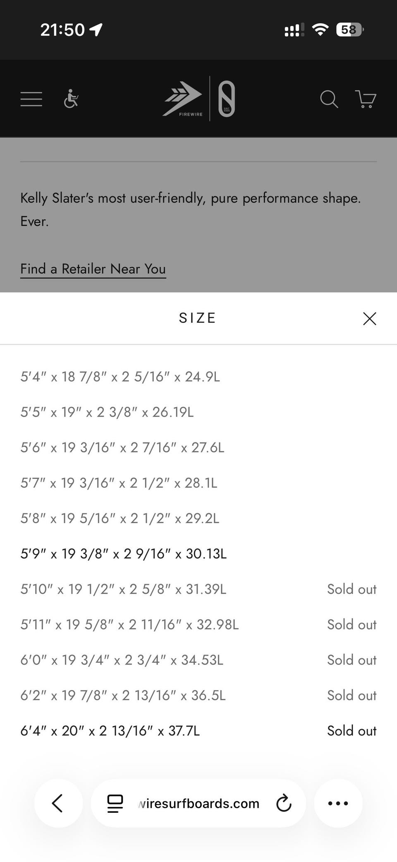Open the shopping cart
The height and width of the screenshot is (862, 397).
pos(366,99)
